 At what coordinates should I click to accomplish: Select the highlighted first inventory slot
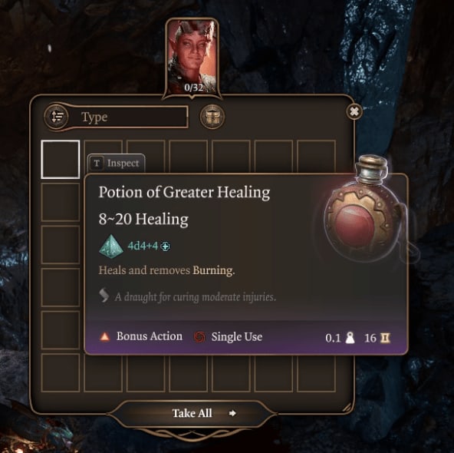(61, 160)
